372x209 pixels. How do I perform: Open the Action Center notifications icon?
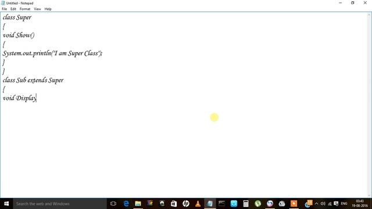[336, 204]
